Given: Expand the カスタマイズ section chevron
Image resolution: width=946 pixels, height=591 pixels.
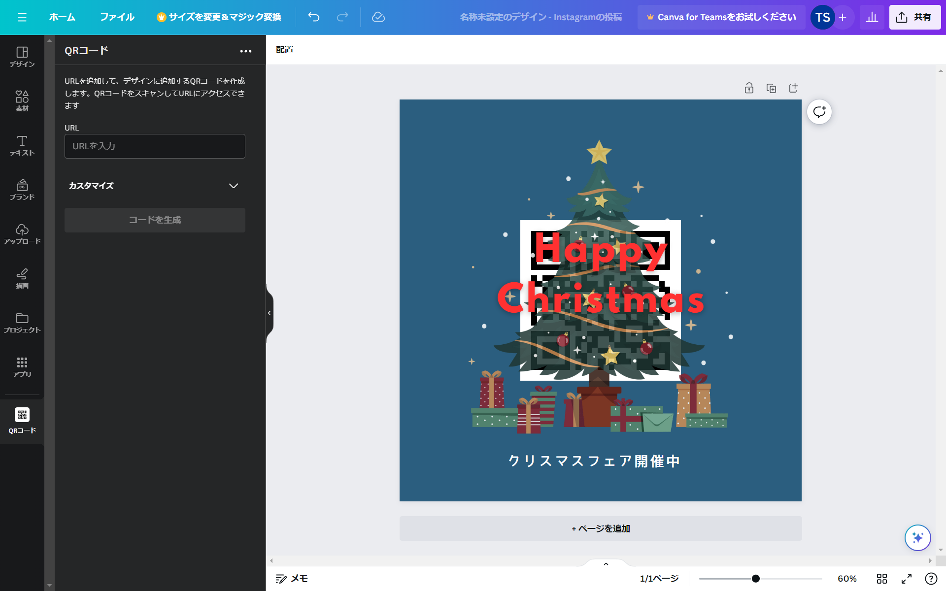Looking at the screenshot, I should point(234,186).
